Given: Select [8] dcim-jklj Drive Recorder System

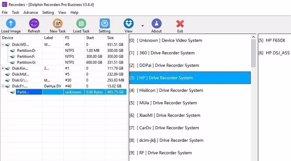Looking at the screenshot, I should tap(190, 140).
